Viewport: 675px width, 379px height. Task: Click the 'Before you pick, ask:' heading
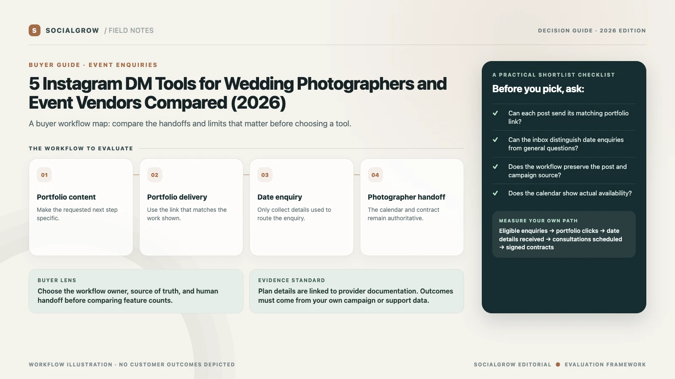pyautogui.click(x=538, y=89)
